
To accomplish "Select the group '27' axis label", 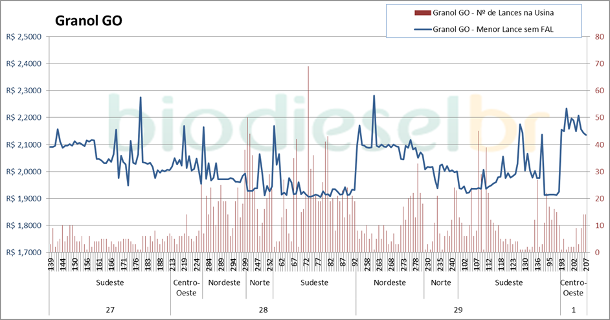I will pos(110,310).
